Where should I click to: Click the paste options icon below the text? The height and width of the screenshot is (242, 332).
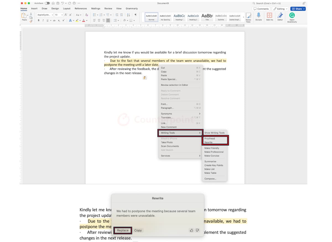145,78
